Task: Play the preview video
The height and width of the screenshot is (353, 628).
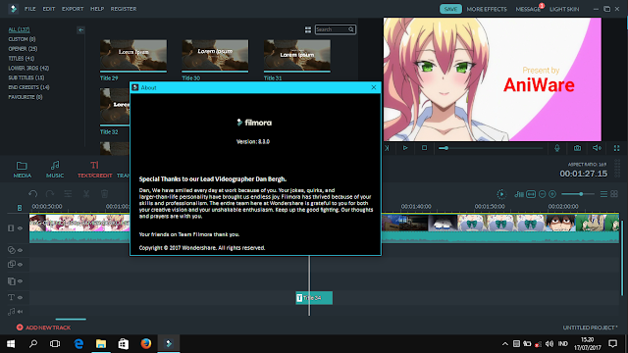Action: point(405,148)
